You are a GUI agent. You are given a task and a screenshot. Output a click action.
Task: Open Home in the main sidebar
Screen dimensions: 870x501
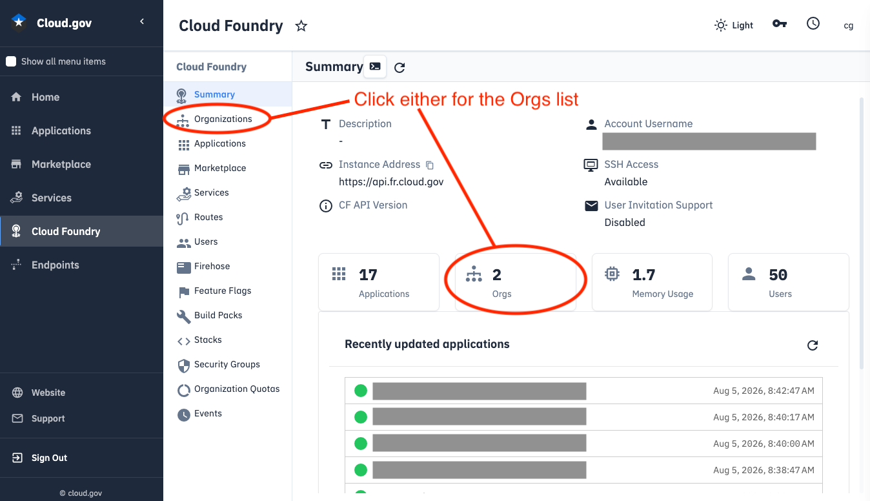pos(81,97)
